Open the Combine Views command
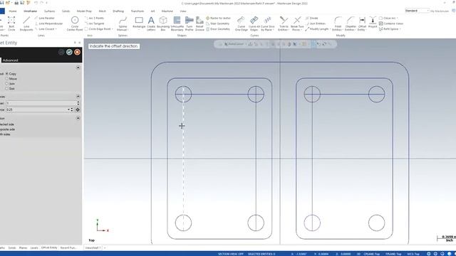456x256 pixels. pyautogui.click(x=391, y=23)
